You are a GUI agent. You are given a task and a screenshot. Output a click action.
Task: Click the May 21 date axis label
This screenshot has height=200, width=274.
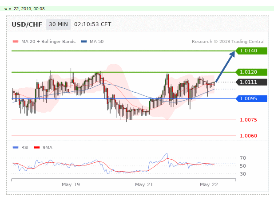tap(144, 184)
